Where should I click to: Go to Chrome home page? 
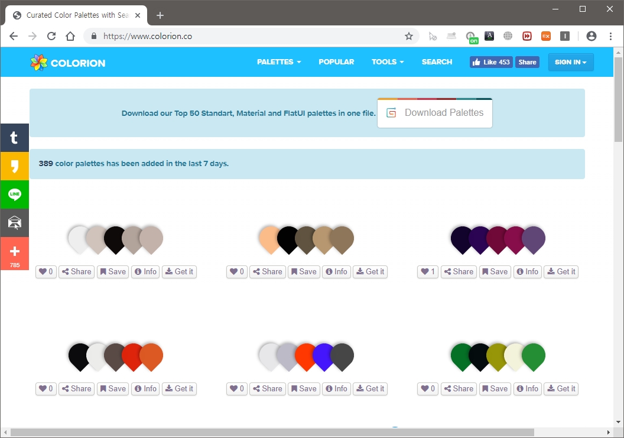coord(70,36)
